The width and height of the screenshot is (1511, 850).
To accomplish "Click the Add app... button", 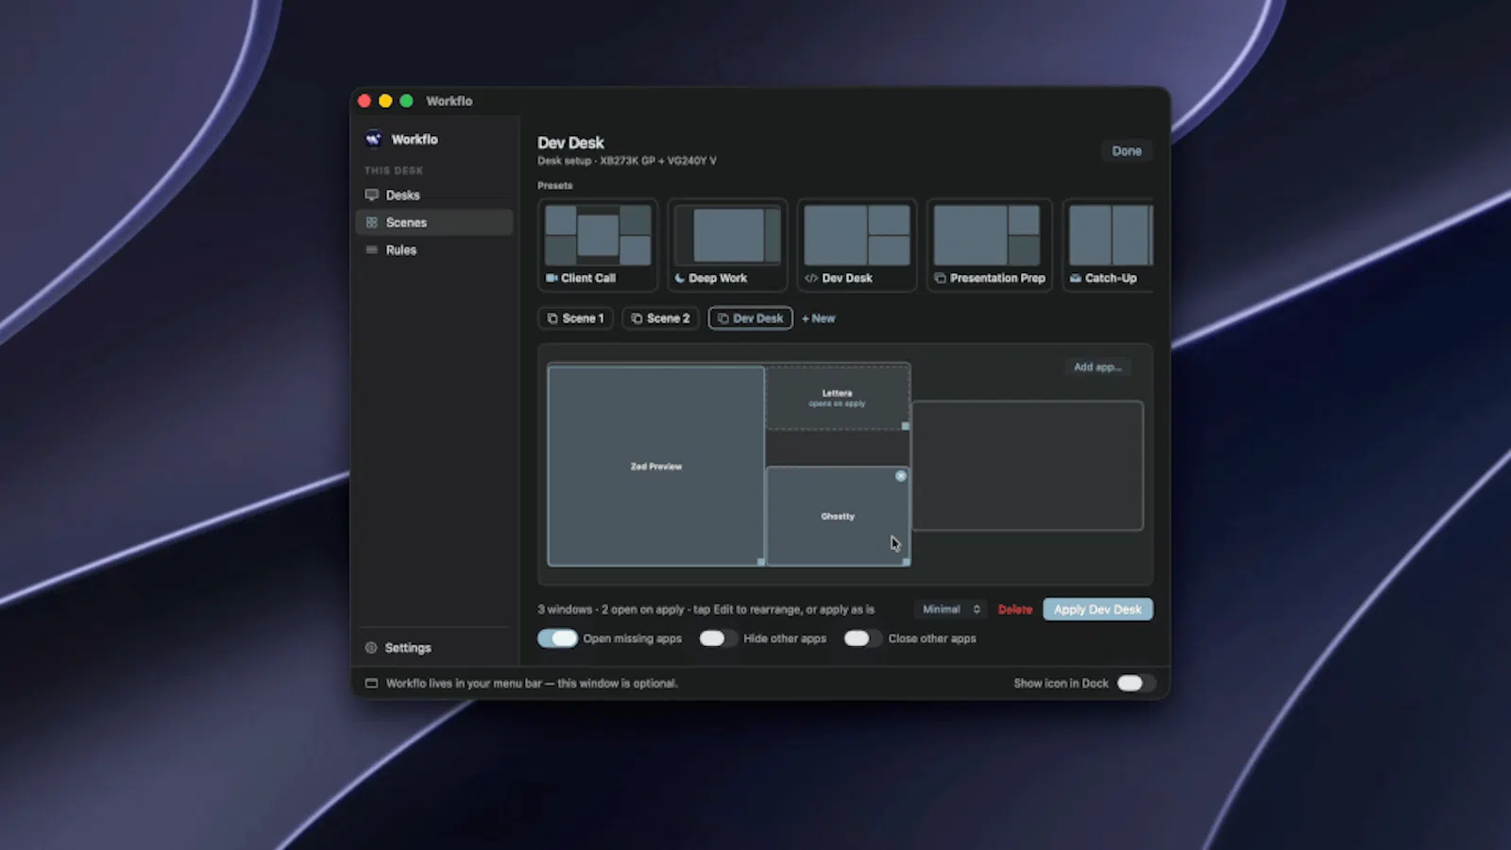I will pos(1097,367).
